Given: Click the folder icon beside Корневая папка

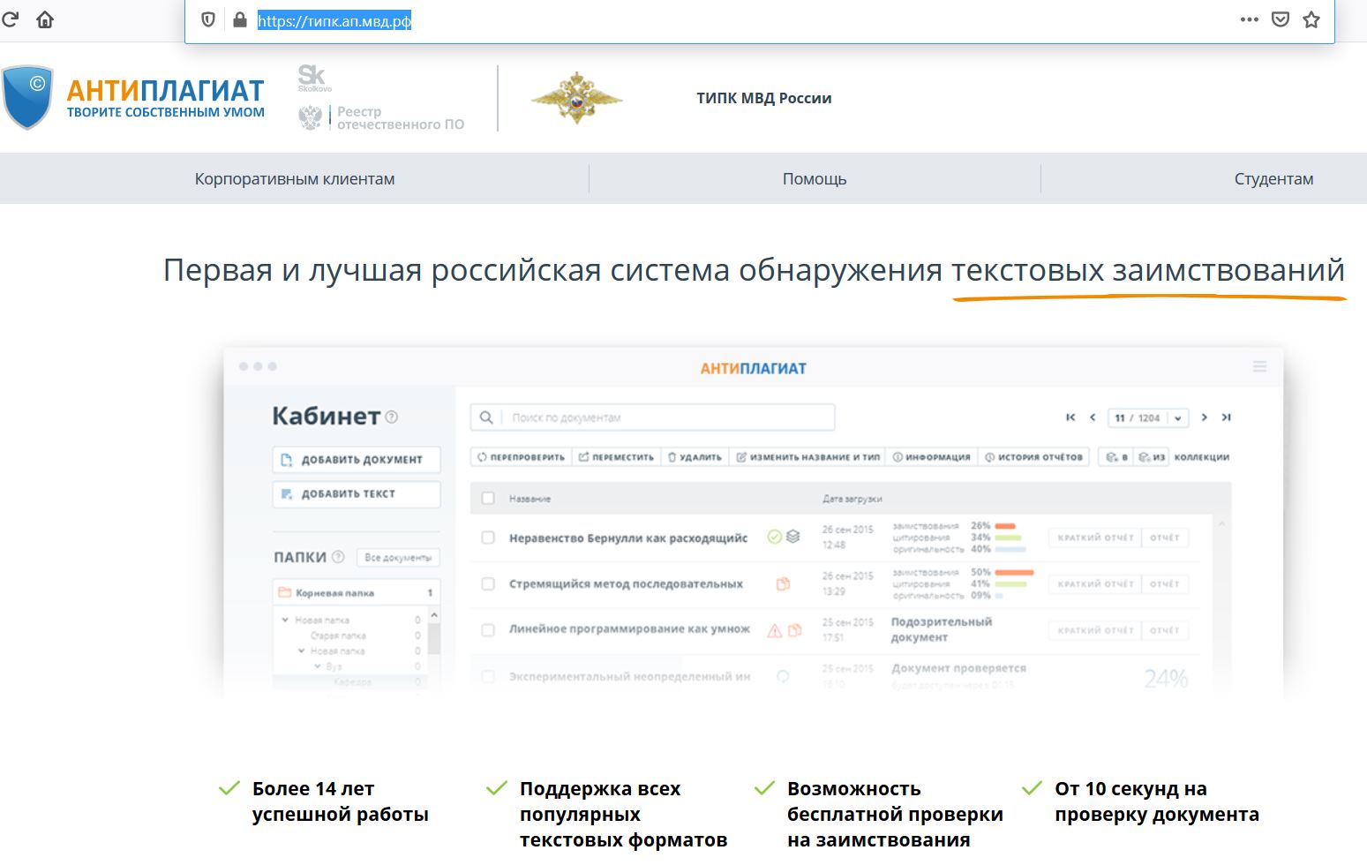Looking at the screenshot, I should point(285,592).
